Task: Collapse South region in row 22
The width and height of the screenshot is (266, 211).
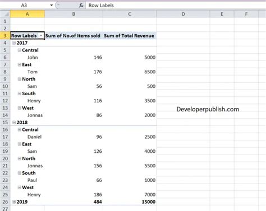Action: pos(19,173)
